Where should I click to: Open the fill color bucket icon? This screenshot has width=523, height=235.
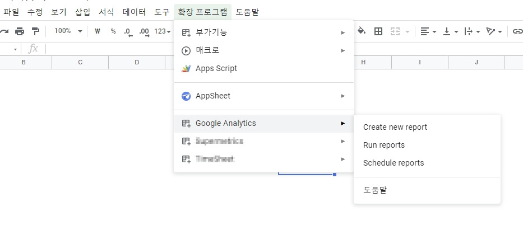click(362, 31)
